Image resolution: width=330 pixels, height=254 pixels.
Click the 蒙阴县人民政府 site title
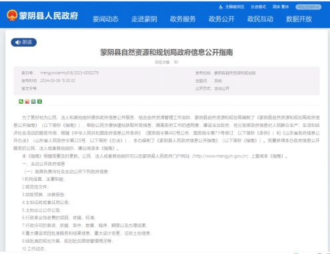49,16
